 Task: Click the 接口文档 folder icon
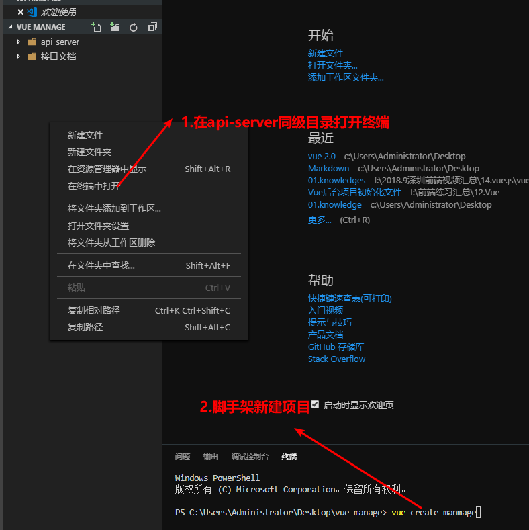32,56
